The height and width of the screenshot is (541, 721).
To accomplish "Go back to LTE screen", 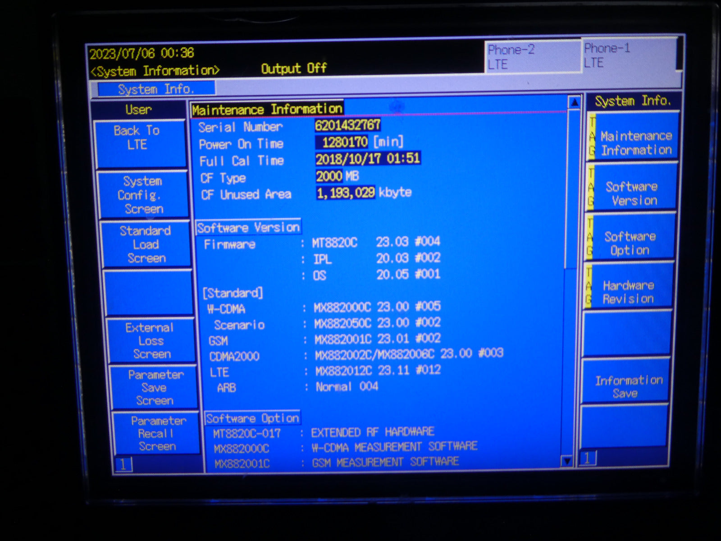I will pyautogui.click(x=140, y=144).
